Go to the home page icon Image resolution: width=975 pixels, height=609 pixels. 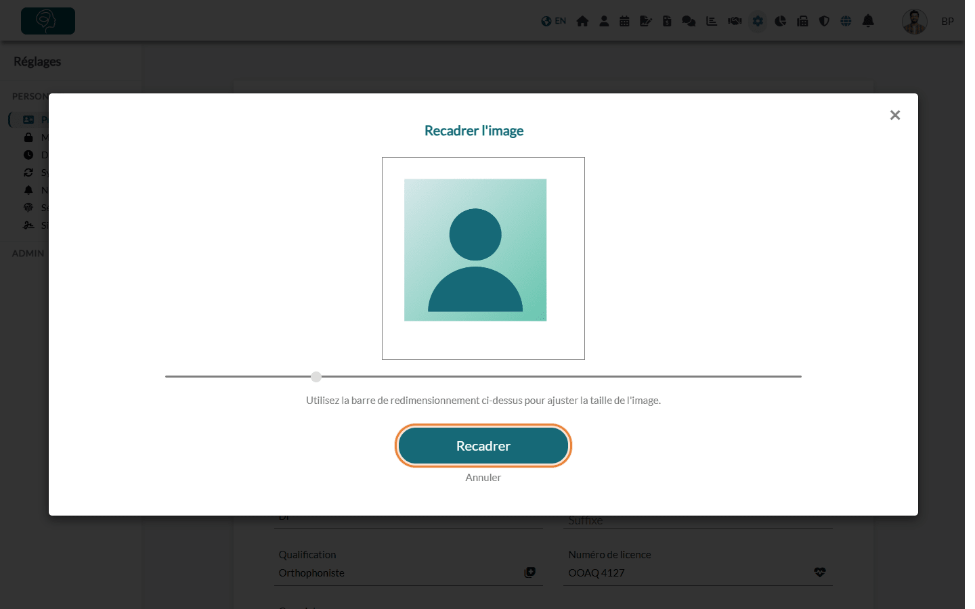582,21
